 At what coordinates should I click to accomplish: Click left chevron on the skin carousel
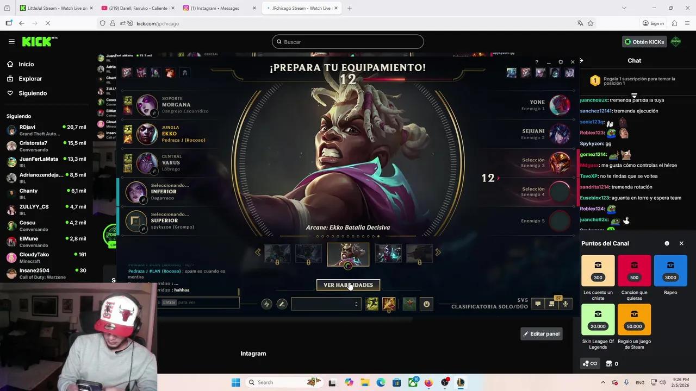258,252
